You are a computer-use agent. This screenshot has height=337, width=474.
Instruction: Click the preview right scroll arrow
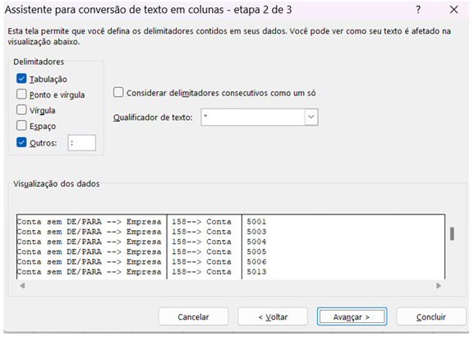pyautogui.click(x=439, y=285)
